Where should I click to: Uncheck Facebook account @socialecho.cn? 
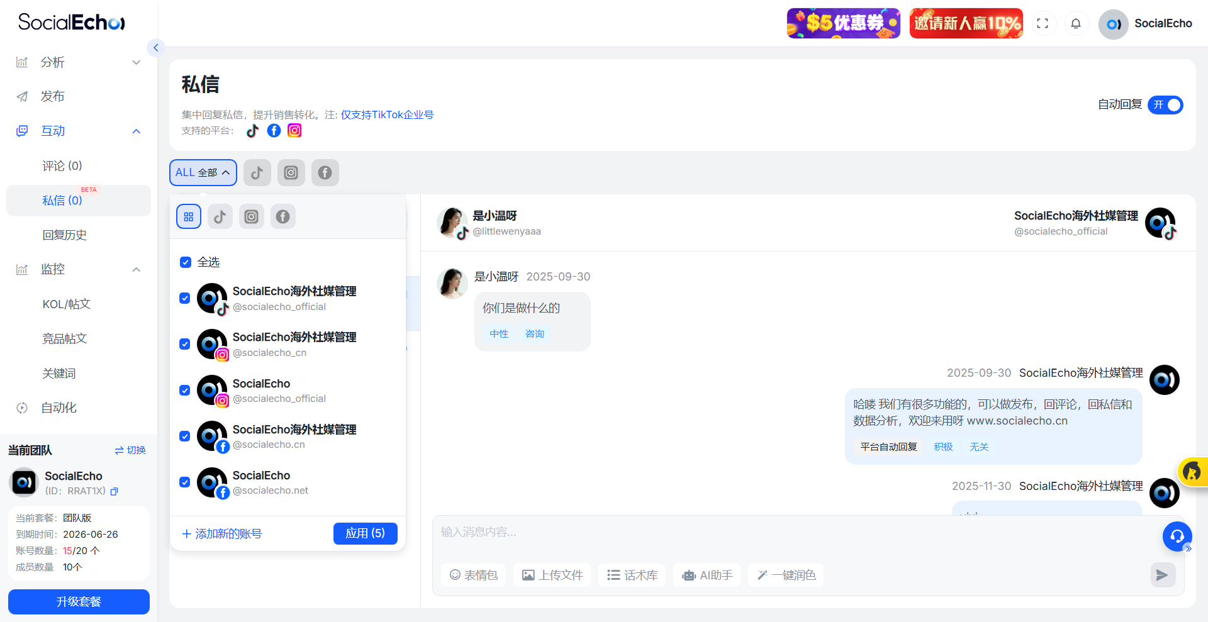(x=185, y=436)
